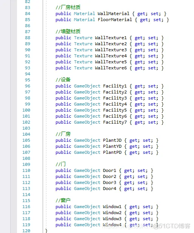Click Window1 identifier
Image resolution: width=194 pixels, height=233 pixels.
112,207
